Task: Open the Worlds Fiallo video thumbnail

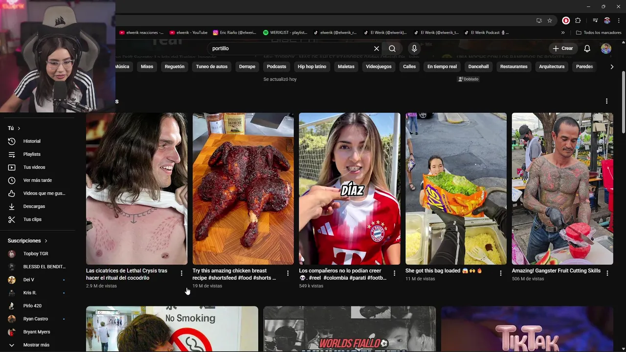Action: tap(350, 329)
